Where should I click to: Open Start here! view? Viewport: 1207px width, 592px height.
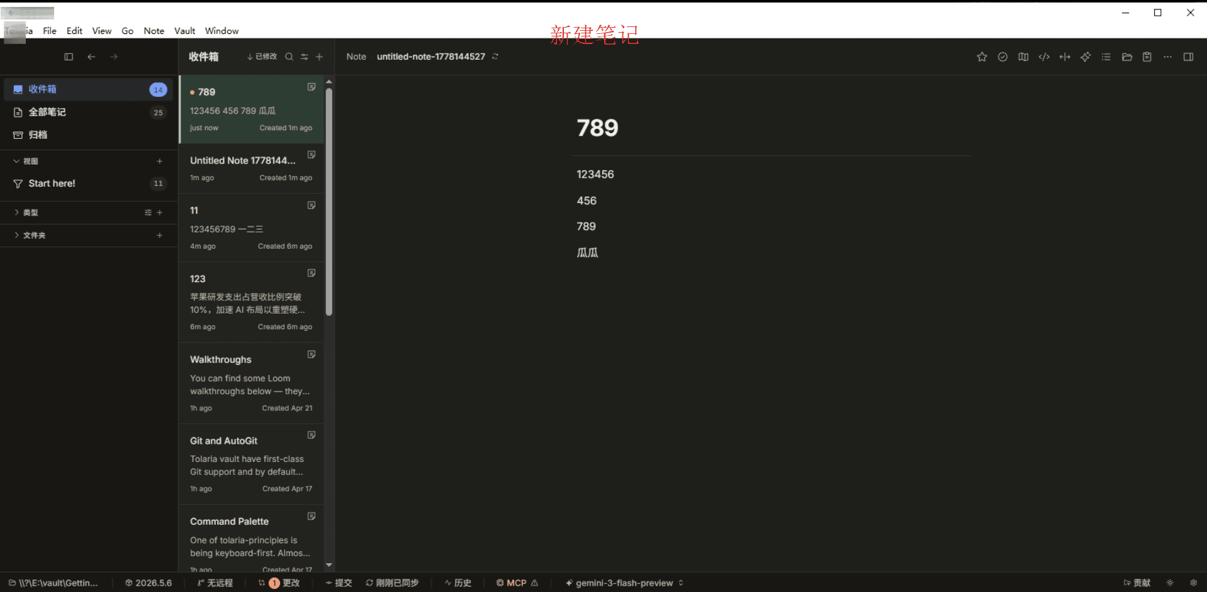tap(89, 184)
